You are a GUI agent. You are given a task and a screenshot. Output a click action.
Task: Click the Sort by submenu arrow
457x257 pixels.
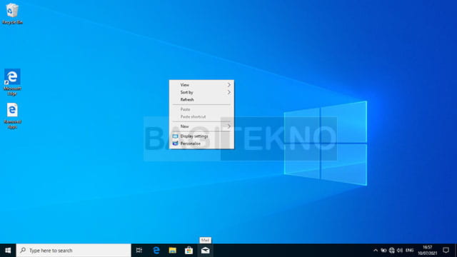coord(228,92)
